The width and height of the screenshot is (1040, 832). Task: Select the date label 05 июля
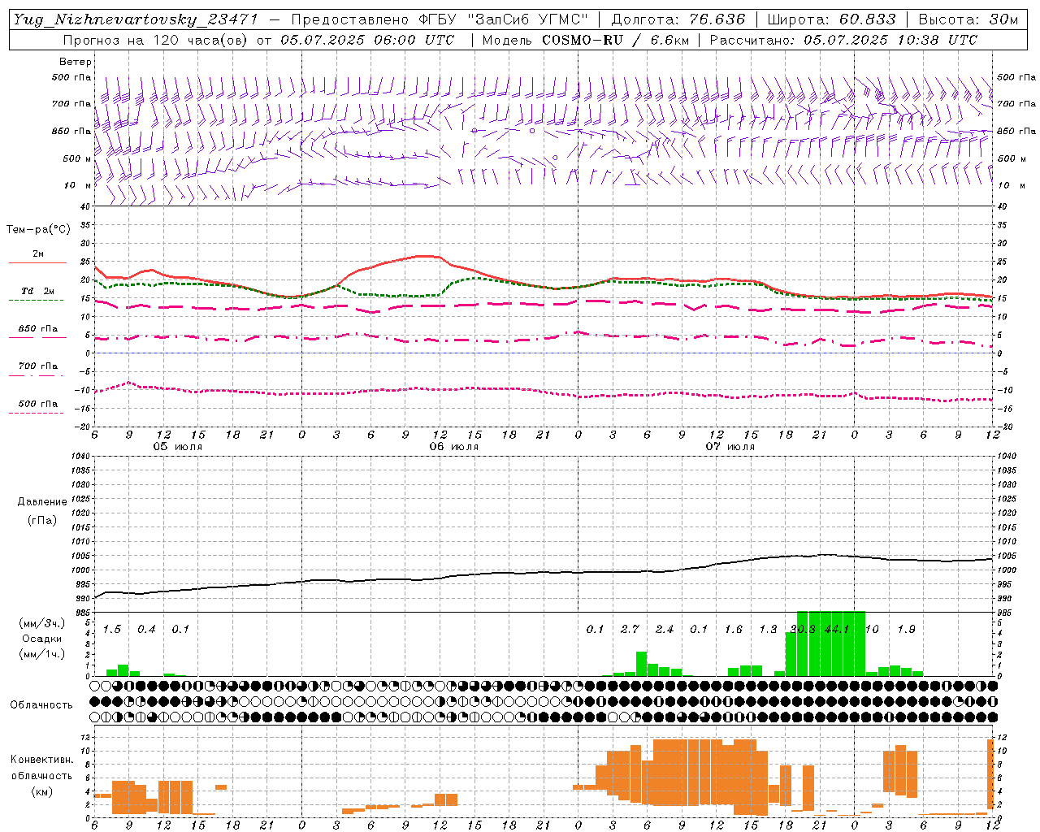coord(178,447)
